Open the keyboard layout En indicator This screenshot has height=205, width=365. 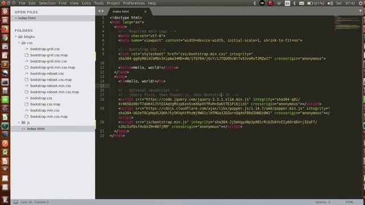[287, 3]
